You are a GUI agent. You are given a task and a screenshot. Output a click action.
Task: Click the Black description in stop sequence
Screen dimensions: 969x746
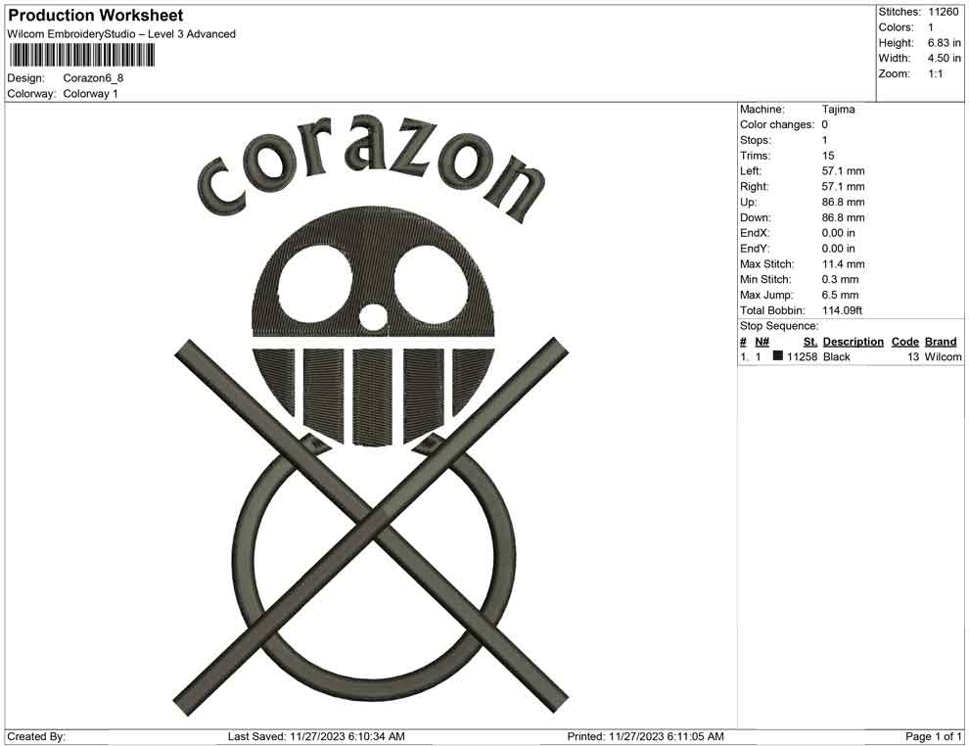(x=837, y=357)
